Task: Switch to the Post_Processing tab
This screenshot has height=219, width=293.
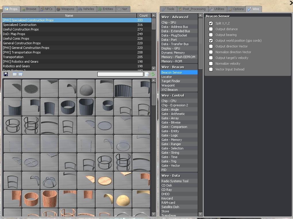Action: pos(192,9)
